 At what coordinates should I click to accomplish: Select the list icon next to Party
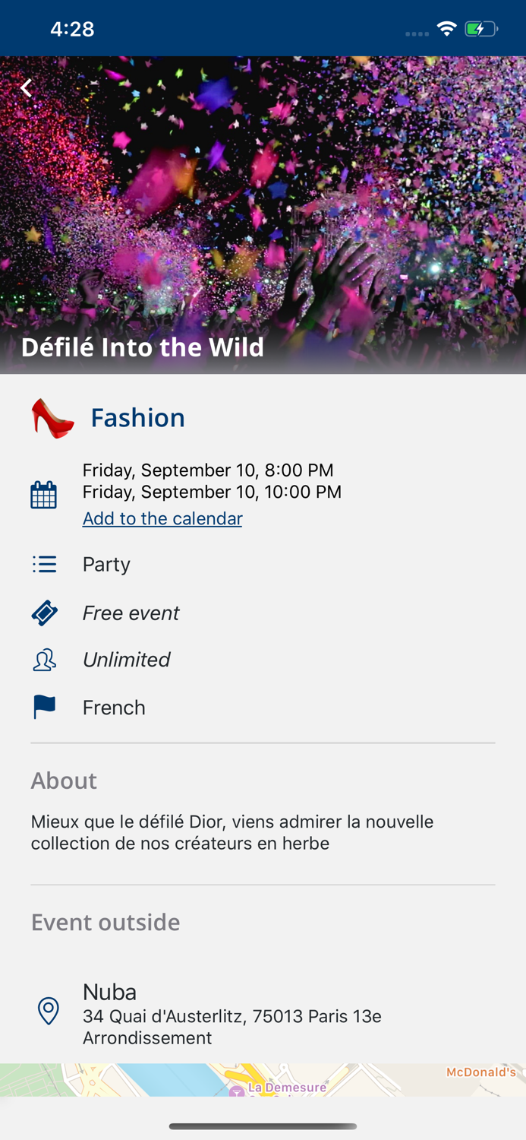coord(44,564)
